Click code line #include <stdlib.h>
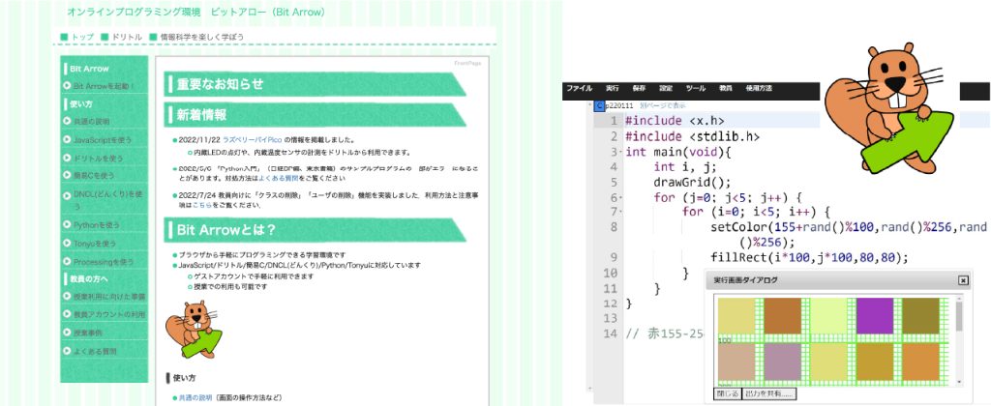 (x=693, y=136)
